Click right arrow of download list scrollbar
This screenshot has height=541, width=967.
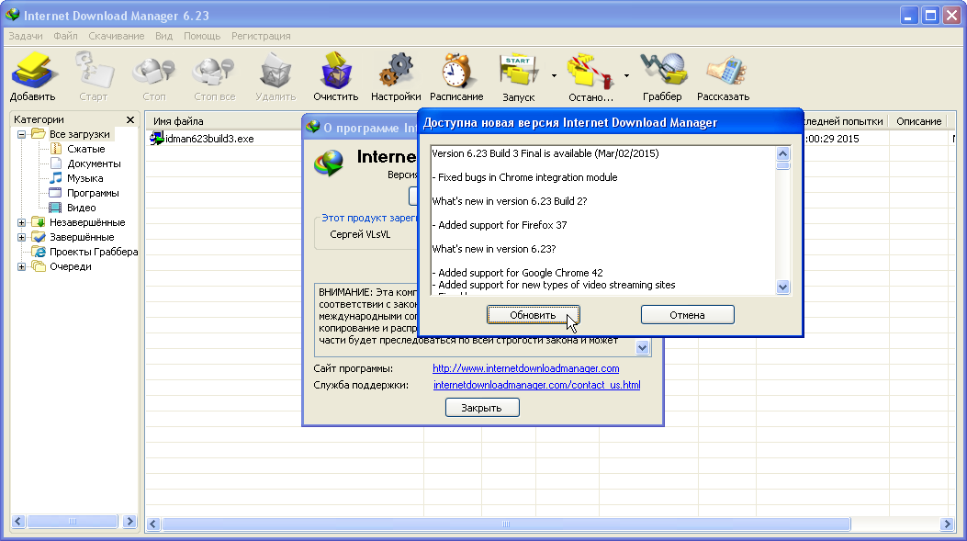coord(948,524)
